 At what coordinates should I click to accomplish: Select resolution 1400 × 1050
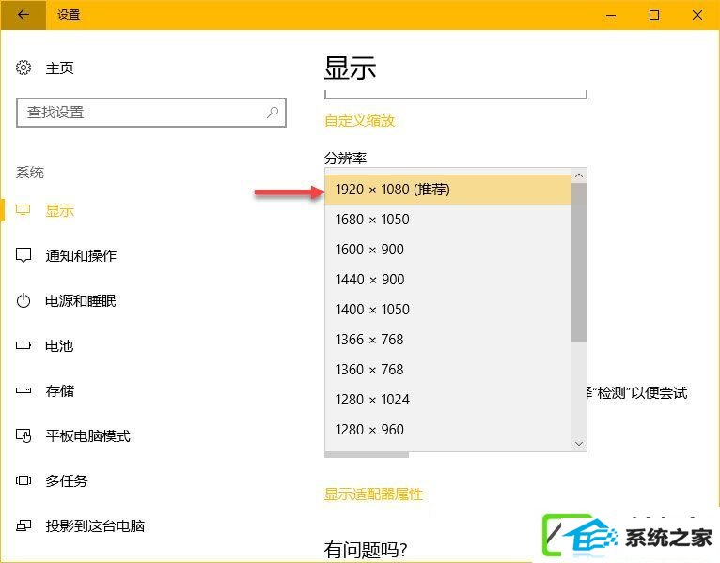click(448, 310)
